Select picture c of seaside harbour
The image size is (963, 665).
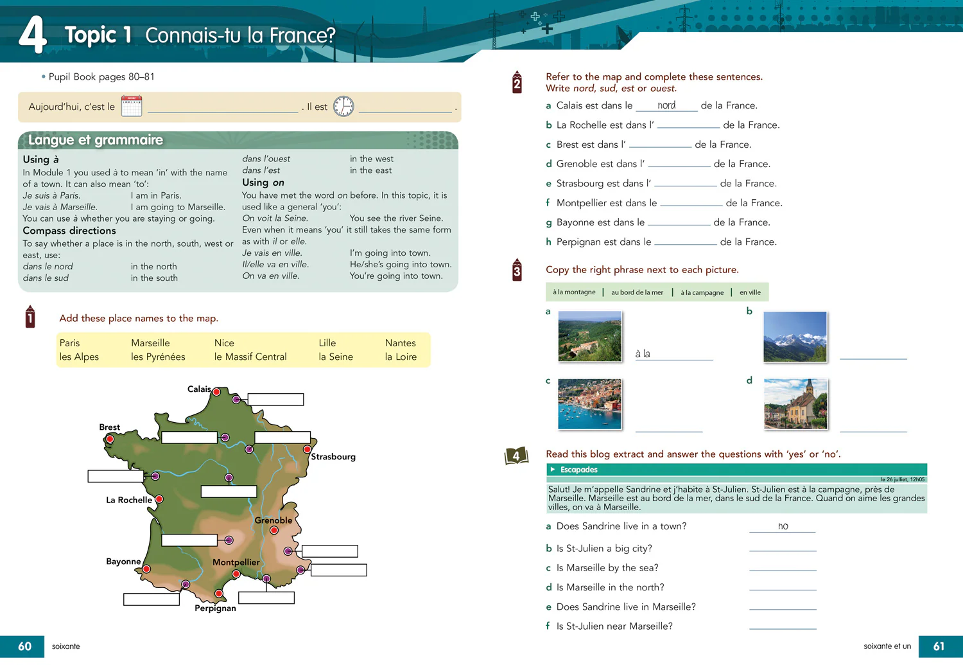pyautogui.click(x=590, y=404)
